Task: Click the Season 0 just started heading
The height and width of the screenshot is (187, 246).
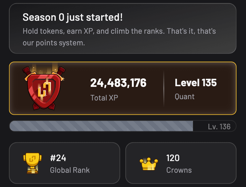Action: point(73,17)
